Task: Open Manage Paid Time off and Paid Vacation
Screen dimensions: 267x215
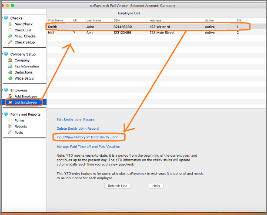Action: tap(88, 147)
